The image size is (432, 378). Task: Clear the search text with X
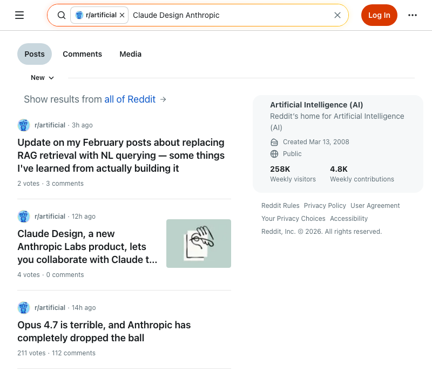pos(337,15)
